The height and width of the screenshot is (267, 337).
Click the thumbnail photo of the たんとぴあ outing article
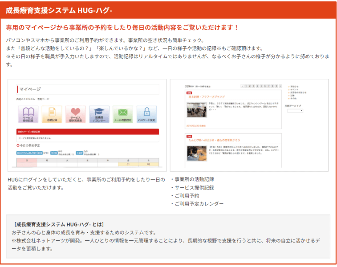coord(197,154)
